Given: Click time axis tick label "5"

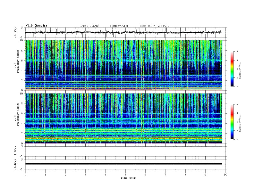Looking at the screenshot, I should click(x=125, y=175).
